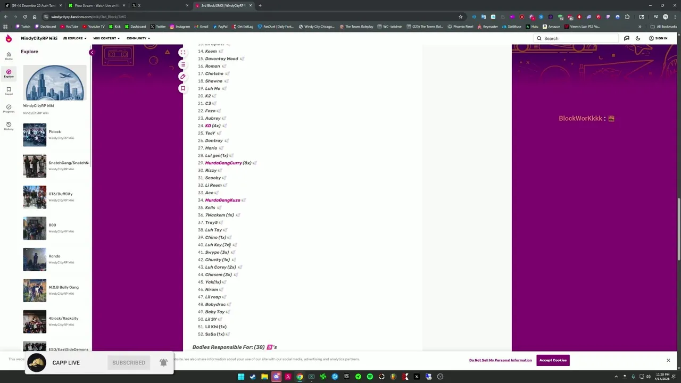Viewport: 681px width, 383px height.
Task: Open File Explorer in the taskbar
Action: [264, 377]
